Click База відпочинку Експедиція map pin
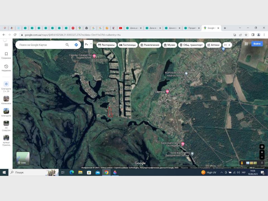The width and height of the screenshot is (268, 201). (x=183, y=144)
